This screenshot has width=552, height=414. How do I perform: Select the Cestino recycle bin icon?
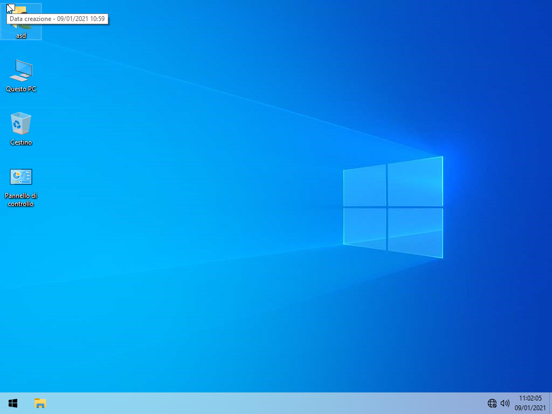point(21,123)
